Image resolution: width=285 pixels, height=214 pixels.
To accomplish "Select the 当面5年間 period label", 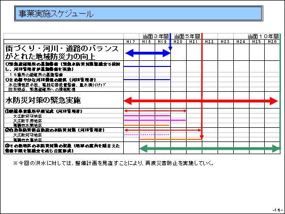I will [x=187, y=36].
